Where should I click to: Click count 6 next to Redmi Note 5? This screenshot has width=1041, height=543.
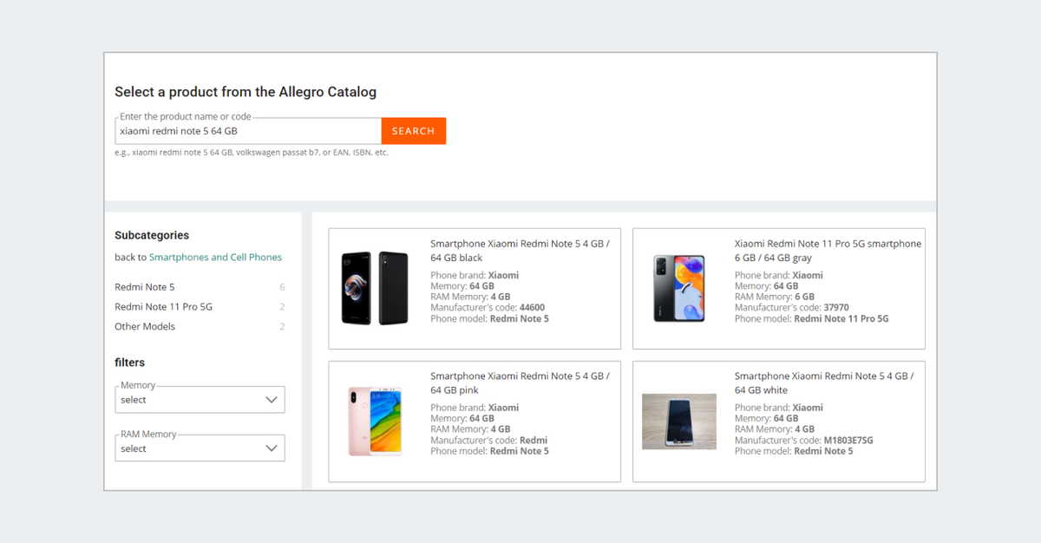pyautogui.click(x=282, y=287)
